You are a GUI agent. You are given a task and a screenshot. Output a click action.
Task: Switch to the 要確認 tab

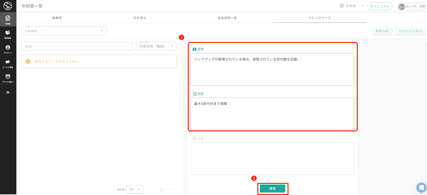click(x=57, y=18)
